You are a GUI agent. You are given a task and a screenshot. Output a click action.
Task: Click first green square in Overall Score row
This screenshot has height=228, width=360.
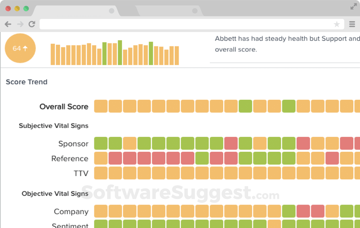246,106
